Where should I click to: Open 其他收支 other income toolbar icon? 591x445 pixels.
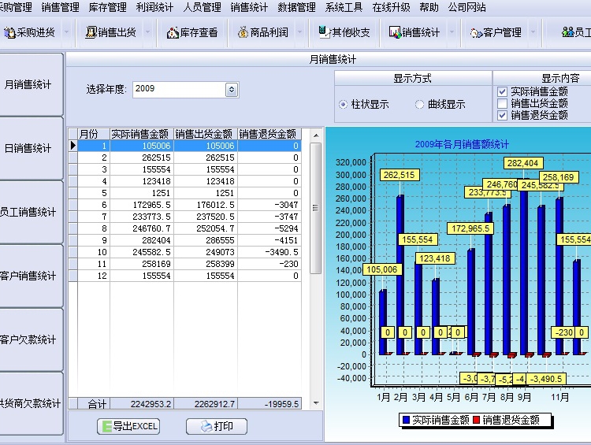point(324,32)
